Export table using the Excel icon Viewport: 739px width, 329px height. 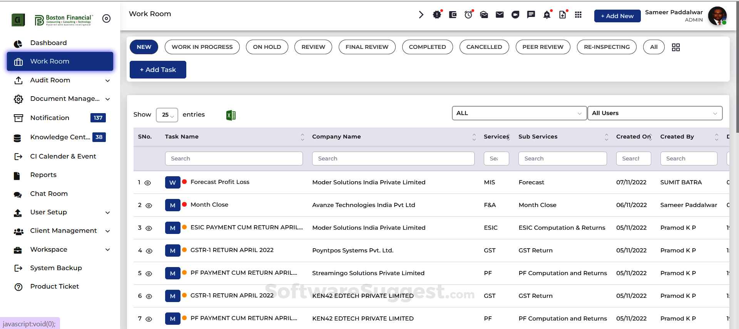pos(231,115)
